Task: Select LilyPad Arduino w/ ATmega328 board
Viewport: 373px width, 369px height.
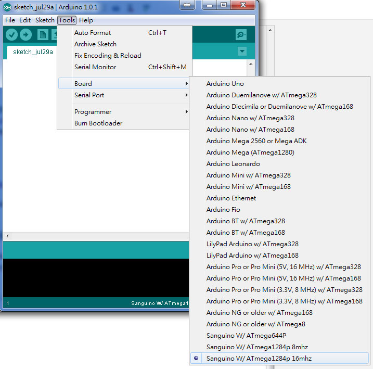Action: coord(279,244)
